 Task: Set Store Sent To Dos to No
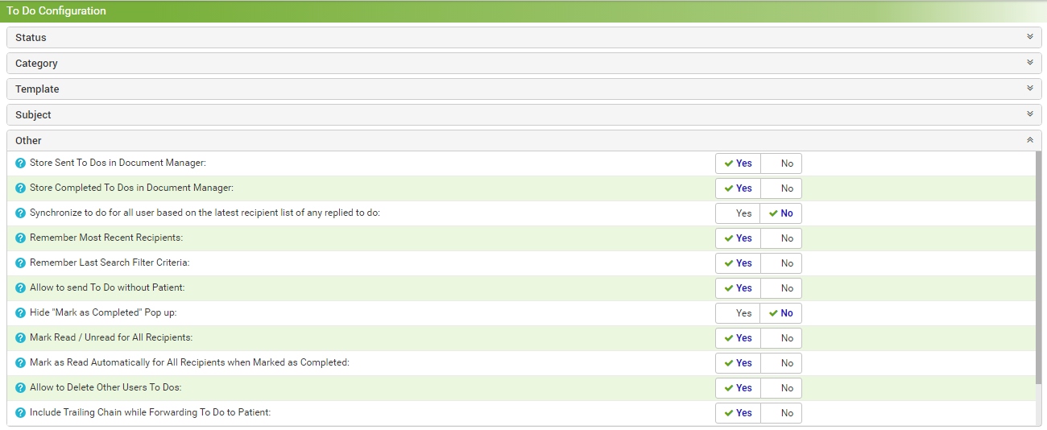pos(781,163)
